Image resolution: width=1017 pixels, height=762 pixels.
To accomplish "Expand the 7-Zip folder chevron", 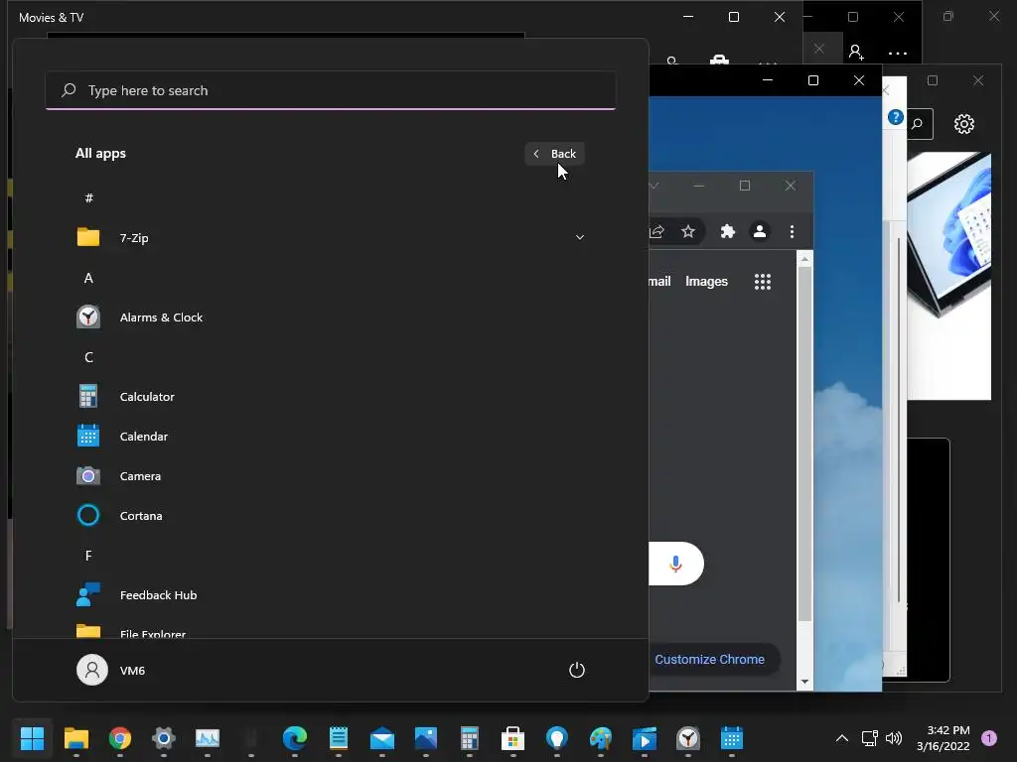I will [580, 238].
